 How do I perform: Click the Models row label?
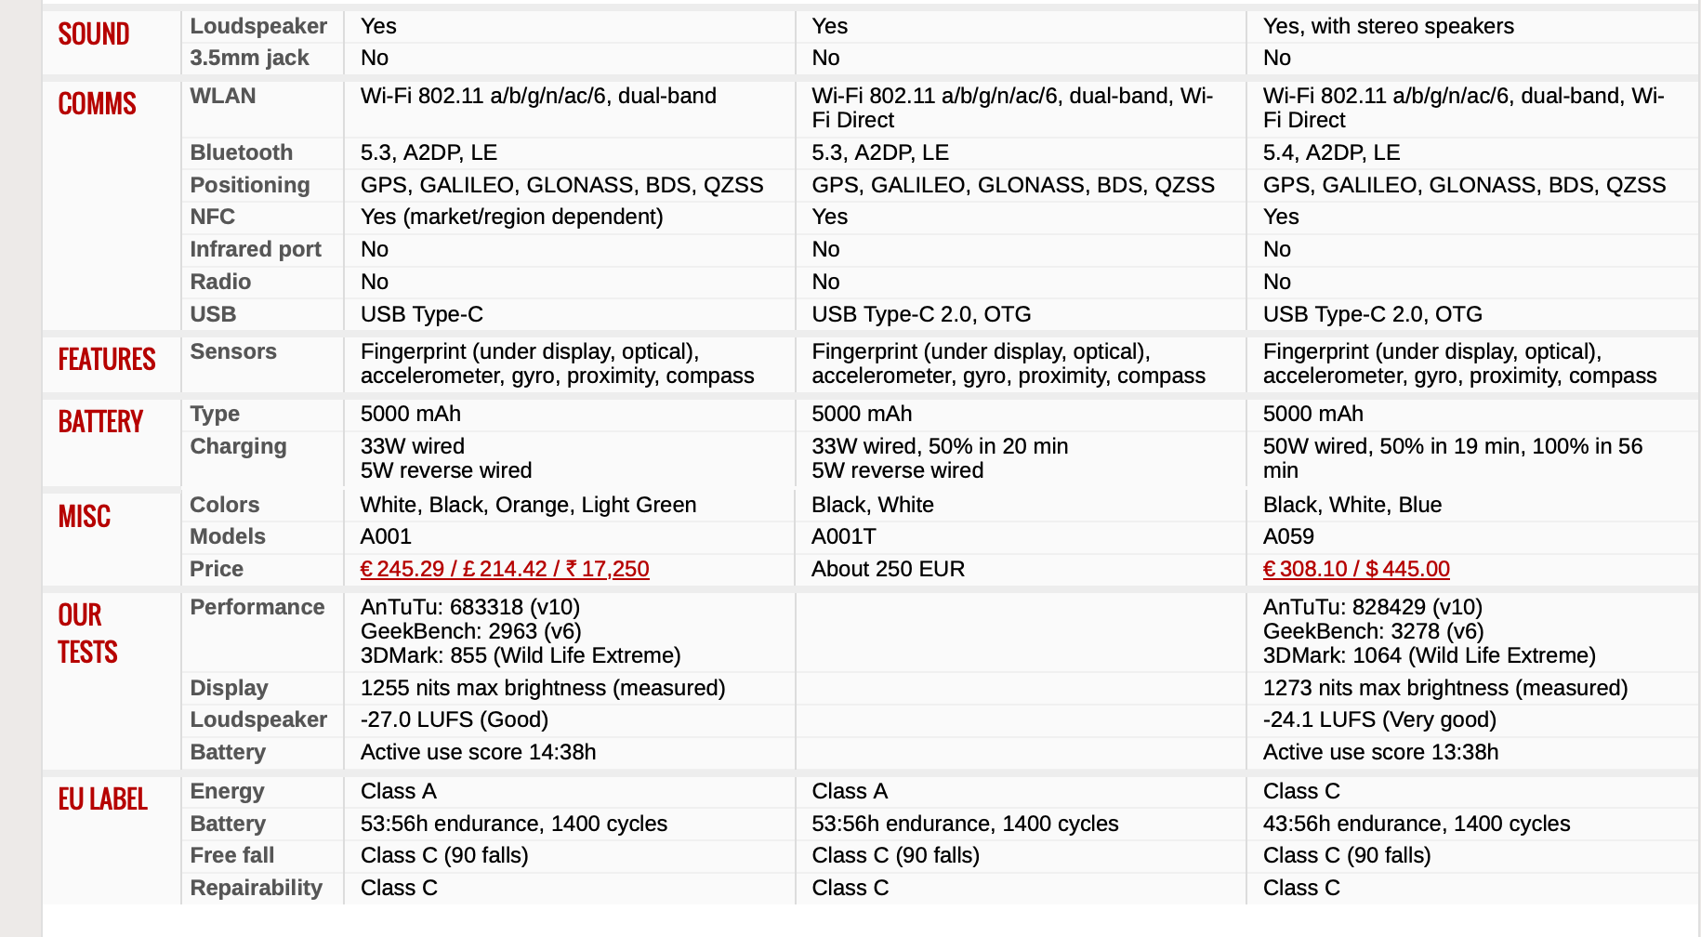pyautogui.click(x=227, y=536)
